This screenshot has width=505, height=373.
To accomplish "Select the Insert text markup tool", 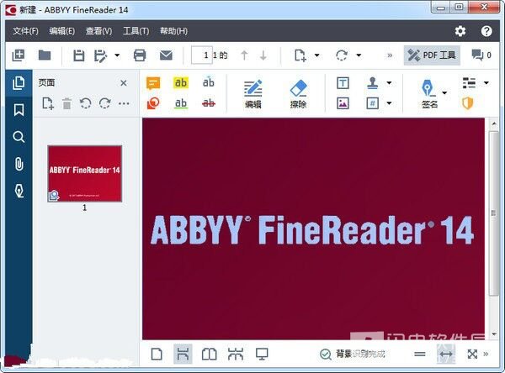I will 209,82.
